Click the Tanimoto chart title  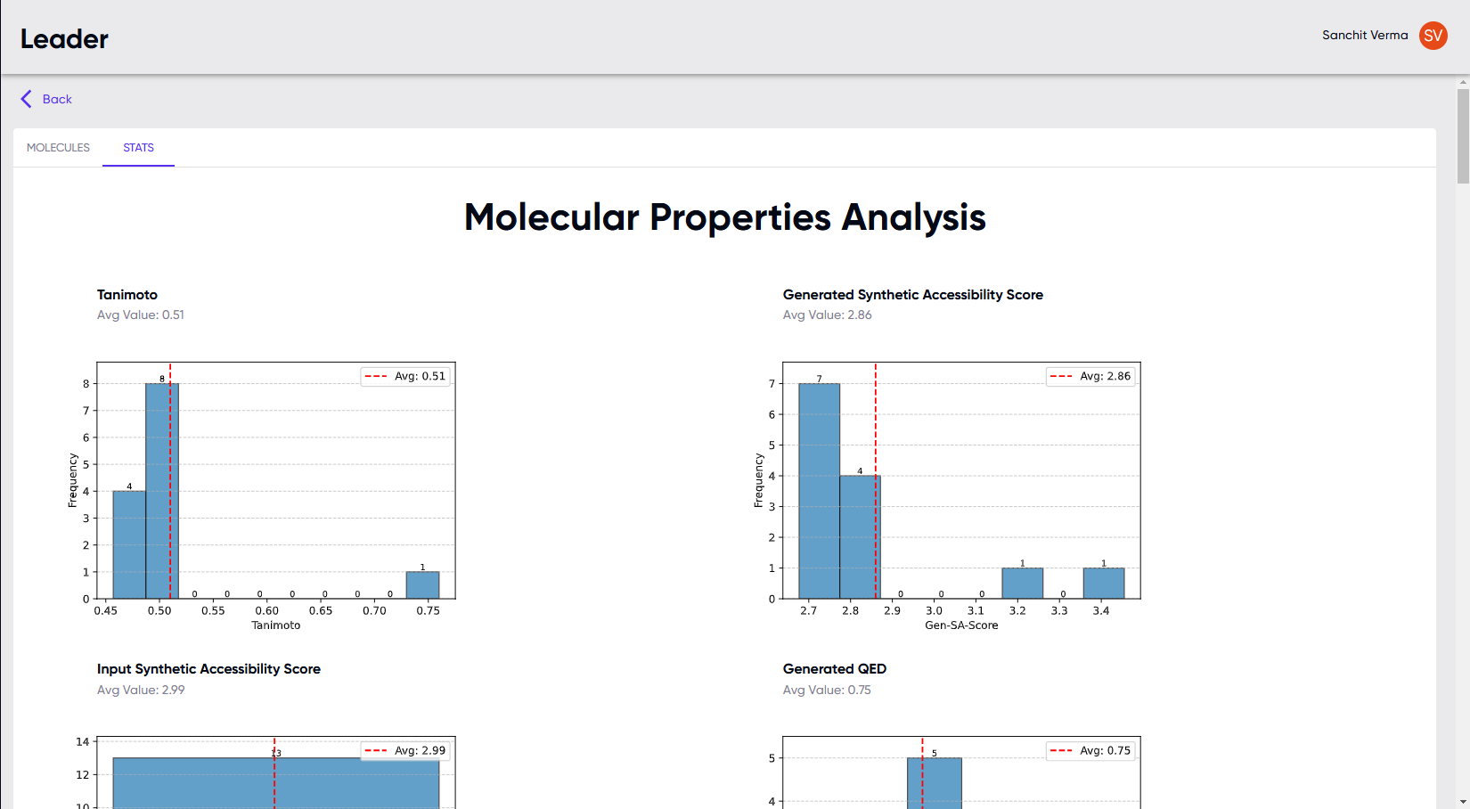pyautogui.click(x=127, y=295)
